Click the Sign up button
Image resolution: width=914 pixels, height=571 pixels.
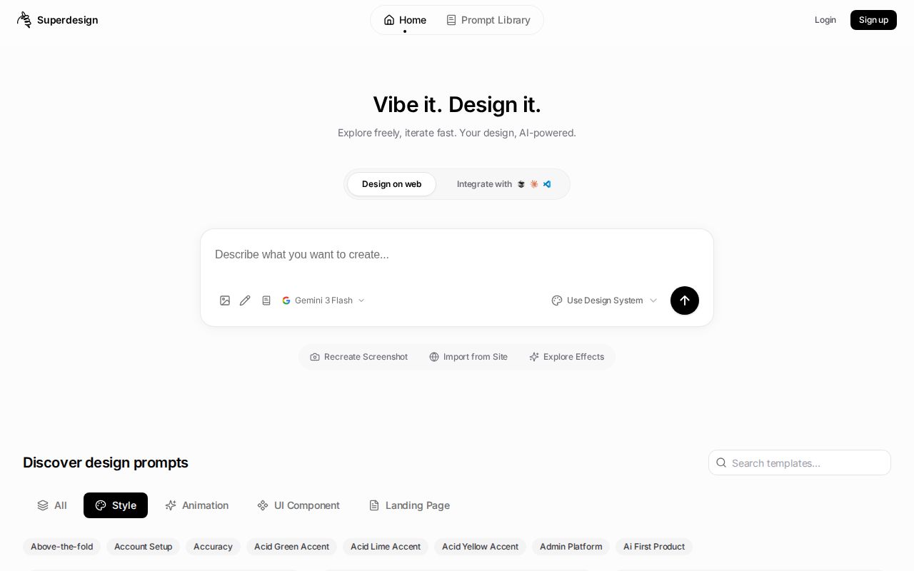(873, 20)
